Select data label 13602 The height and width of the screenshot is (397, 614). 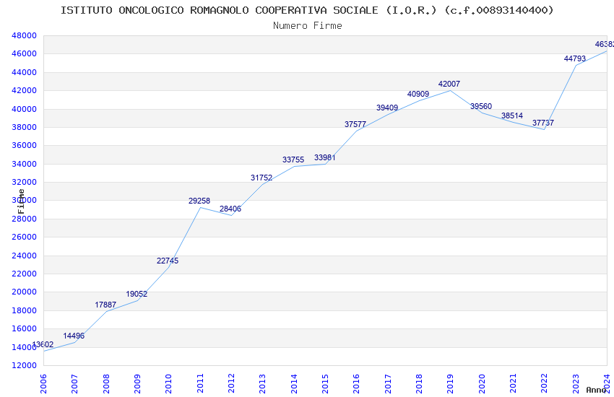(x=43, y=344)
